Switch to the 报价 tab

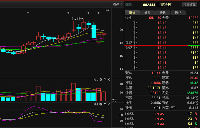point(132,12)
